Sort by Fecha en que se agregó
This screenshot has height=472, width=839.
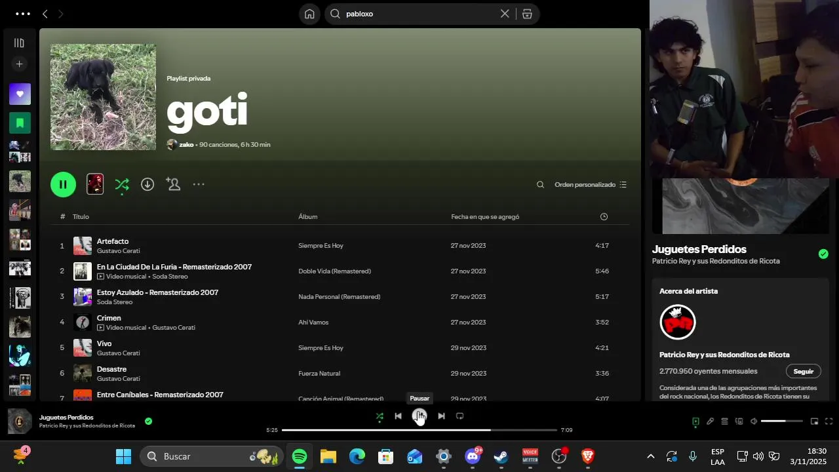pyautogui.click(x=485, y=216)
